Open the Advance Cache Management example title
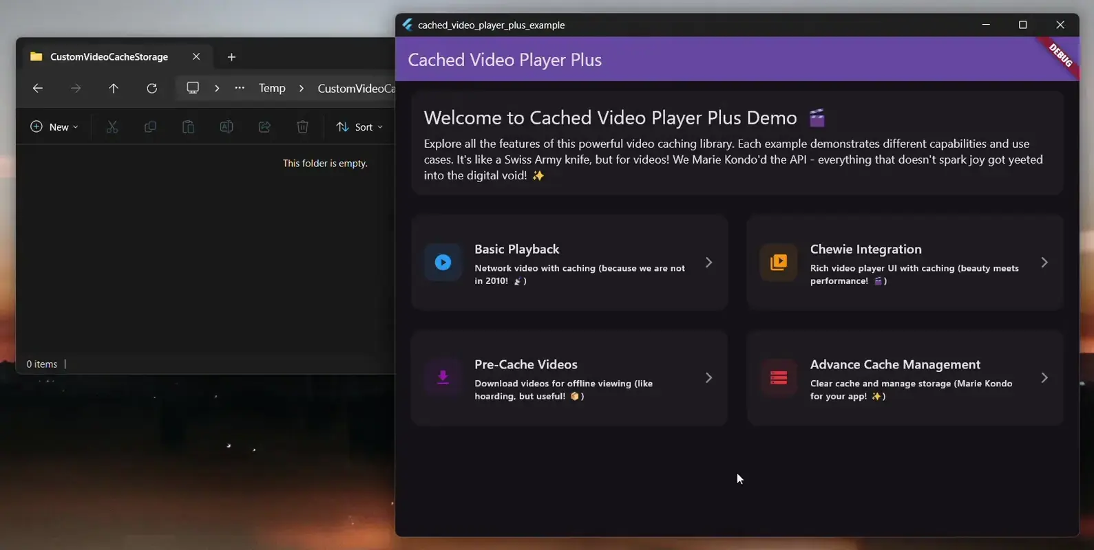1094x550 pixels. coord(895,364)
